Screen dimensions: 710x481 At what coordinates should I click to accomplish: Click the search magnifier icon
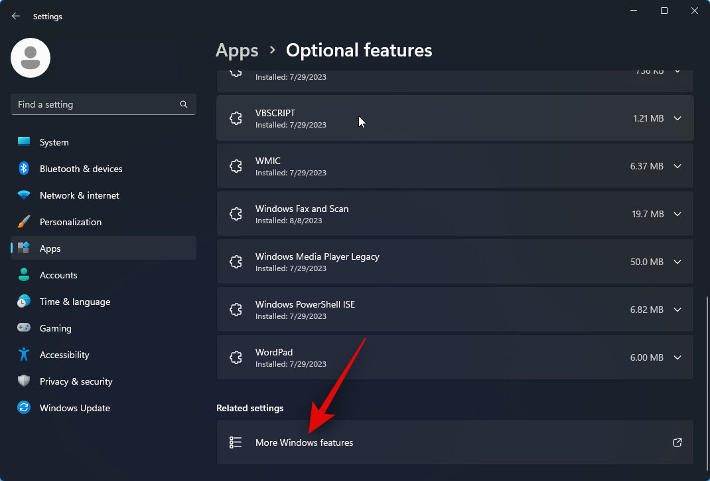[x=184, y=104]
